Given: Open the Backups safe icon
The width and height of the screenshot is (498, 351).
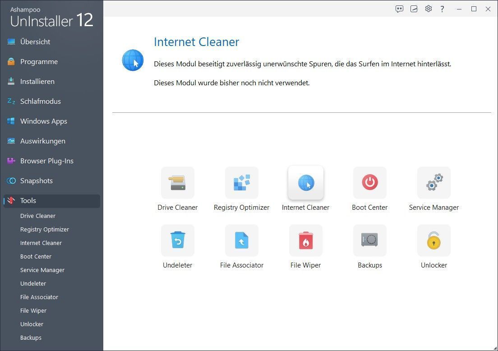Looking at the screenshot, I should (x=369, y=240).
